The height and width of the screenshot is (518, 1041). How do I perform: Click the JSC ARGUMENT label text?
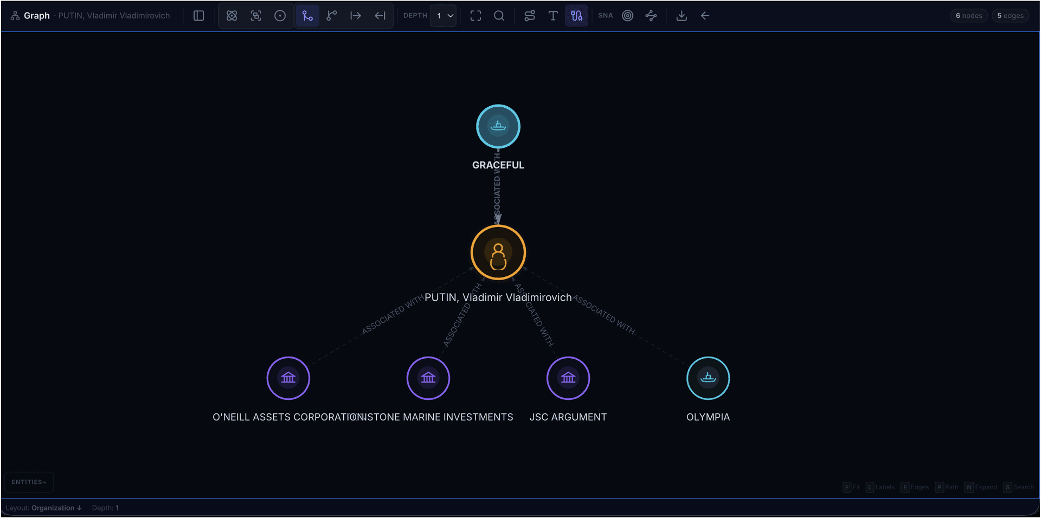pyautogui.click(x=568, y=417)
